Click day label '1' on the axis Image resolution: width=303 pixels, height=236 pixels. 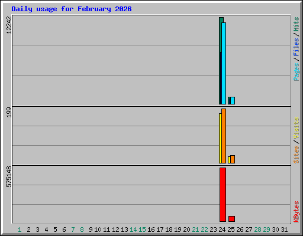(20, 230)
